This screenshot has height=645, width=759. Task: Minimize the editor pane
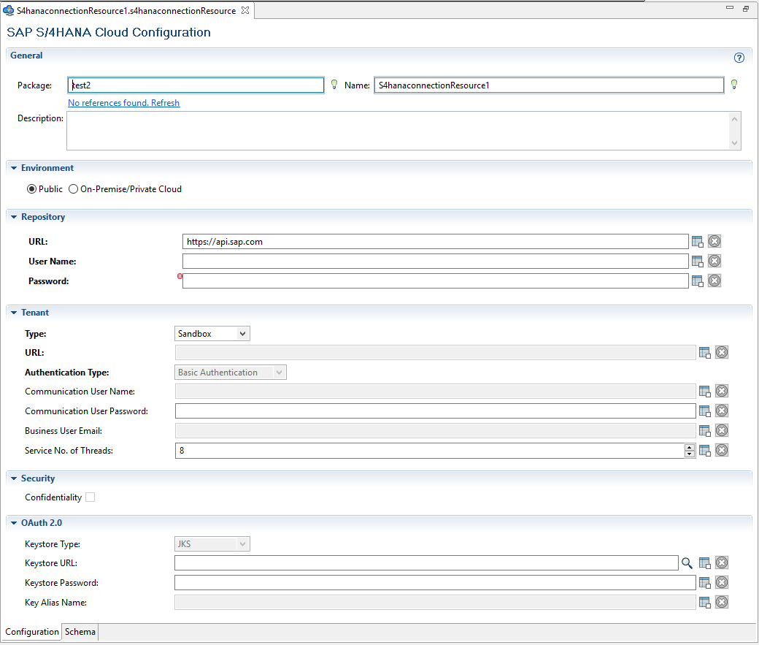[730, 8]
